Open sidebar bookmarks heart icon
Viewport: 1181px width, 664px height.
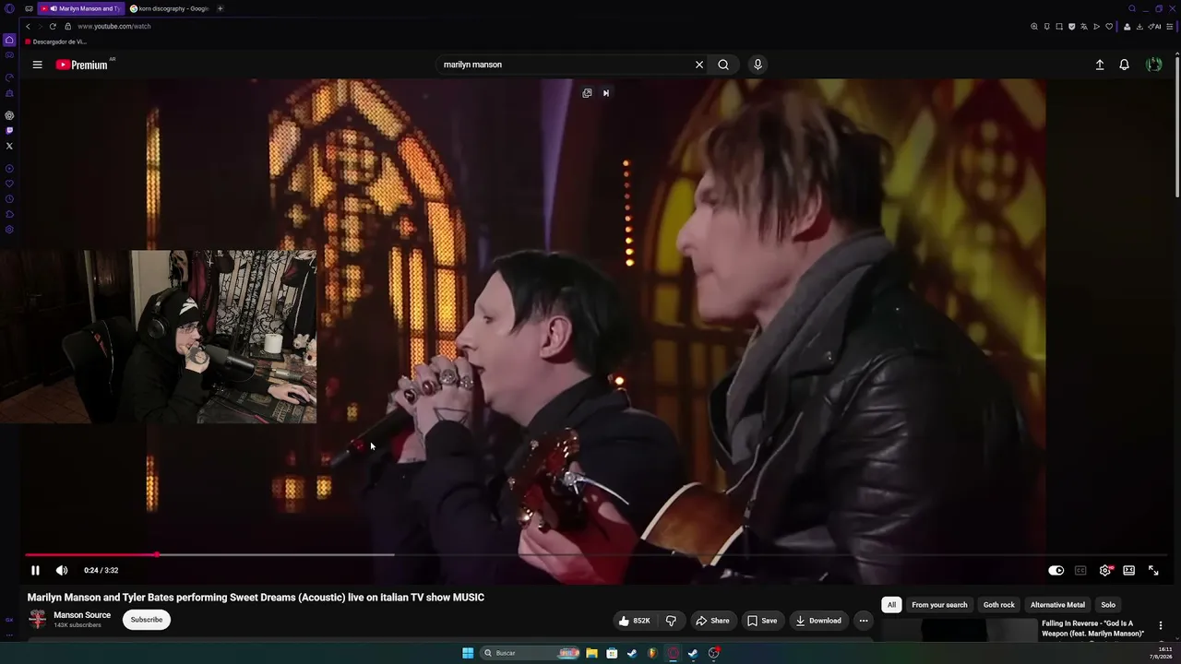click(x=9, y=184)
